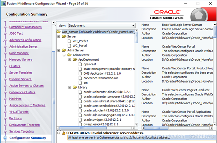Go to Coherence Clusters step
Image resolution: width=217 pixels, height=143 pixels.
point(22,92)
